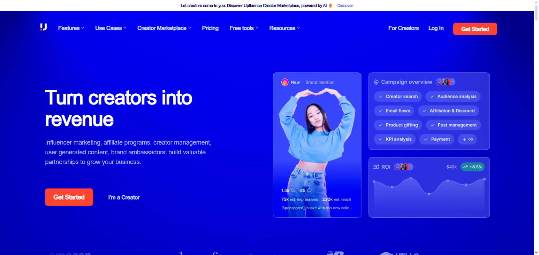Click the I'm a Creator link
539x255 pixels.
coord(124,197)
